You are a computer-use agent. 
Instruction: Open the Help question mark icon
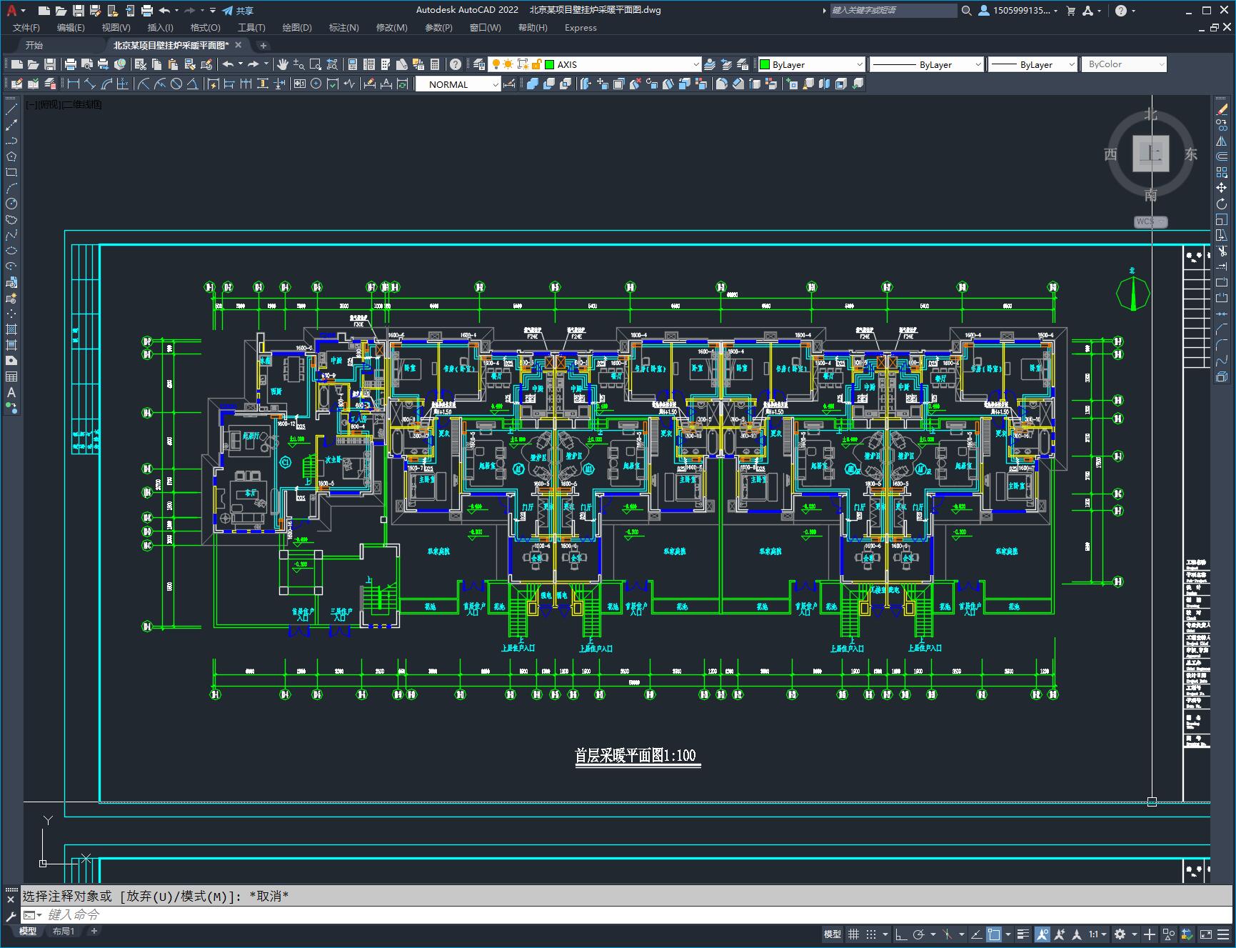(456, 64)
